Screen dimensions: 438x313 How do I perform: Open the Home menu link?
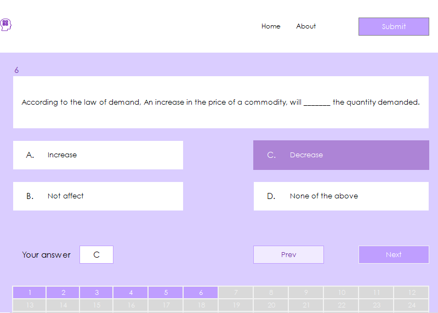click(271, 26)
